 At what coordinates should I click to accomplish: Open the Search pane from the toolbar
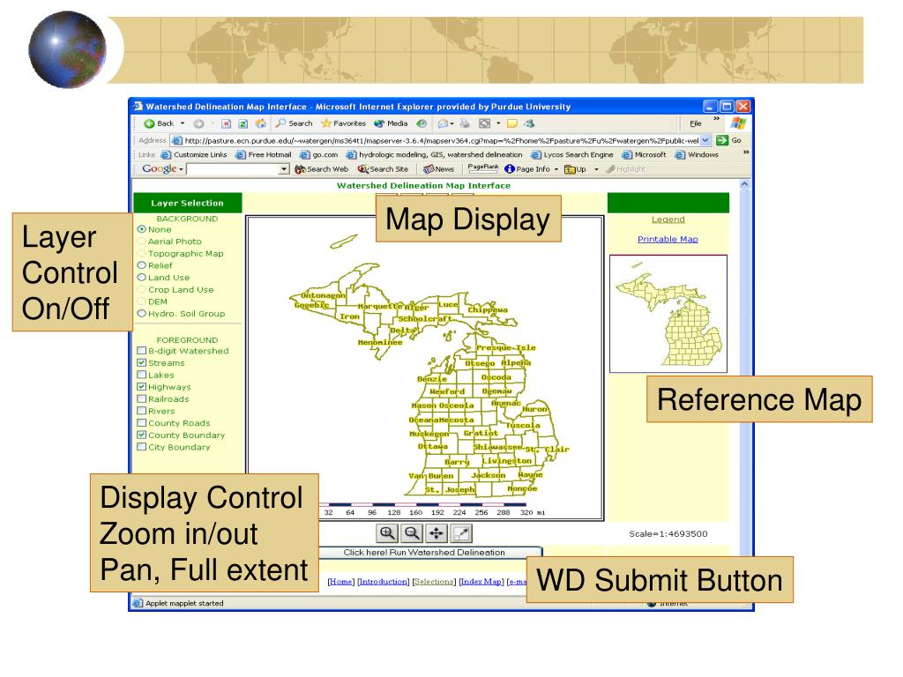click(294, 123)
